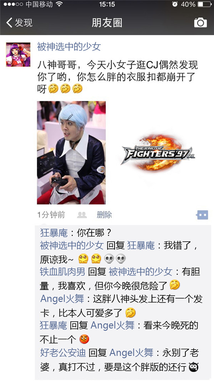
Task: Open commenter 狂暴庵 in the first comment
Action: pos(53,233)
